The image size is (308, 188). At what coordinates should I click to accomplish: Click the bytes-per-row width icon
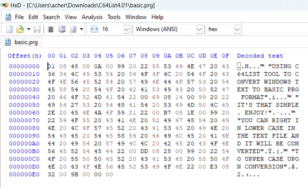point(94,29)
